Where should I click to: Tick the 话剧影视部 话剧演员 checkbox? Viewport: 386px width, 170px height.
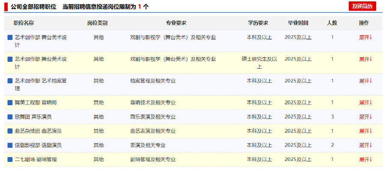[x=10, y=146]
